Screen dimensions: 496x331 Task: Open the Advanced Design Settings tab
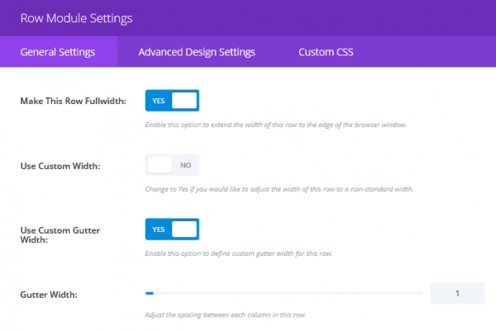click(x=197, y=52)
